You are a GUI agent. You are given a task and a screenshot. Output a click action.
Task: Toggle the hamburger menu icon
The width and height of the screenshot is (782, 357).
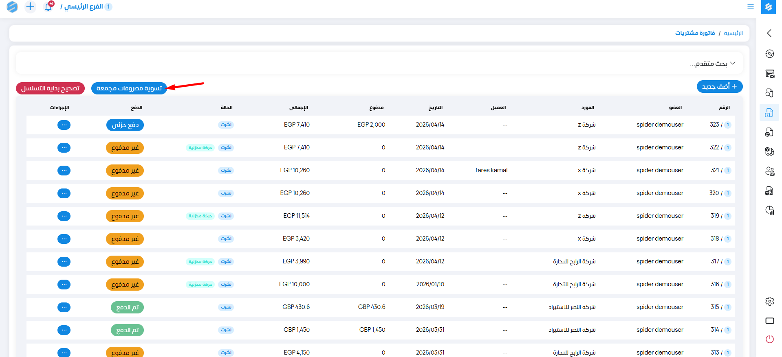(x=750, y=7)
